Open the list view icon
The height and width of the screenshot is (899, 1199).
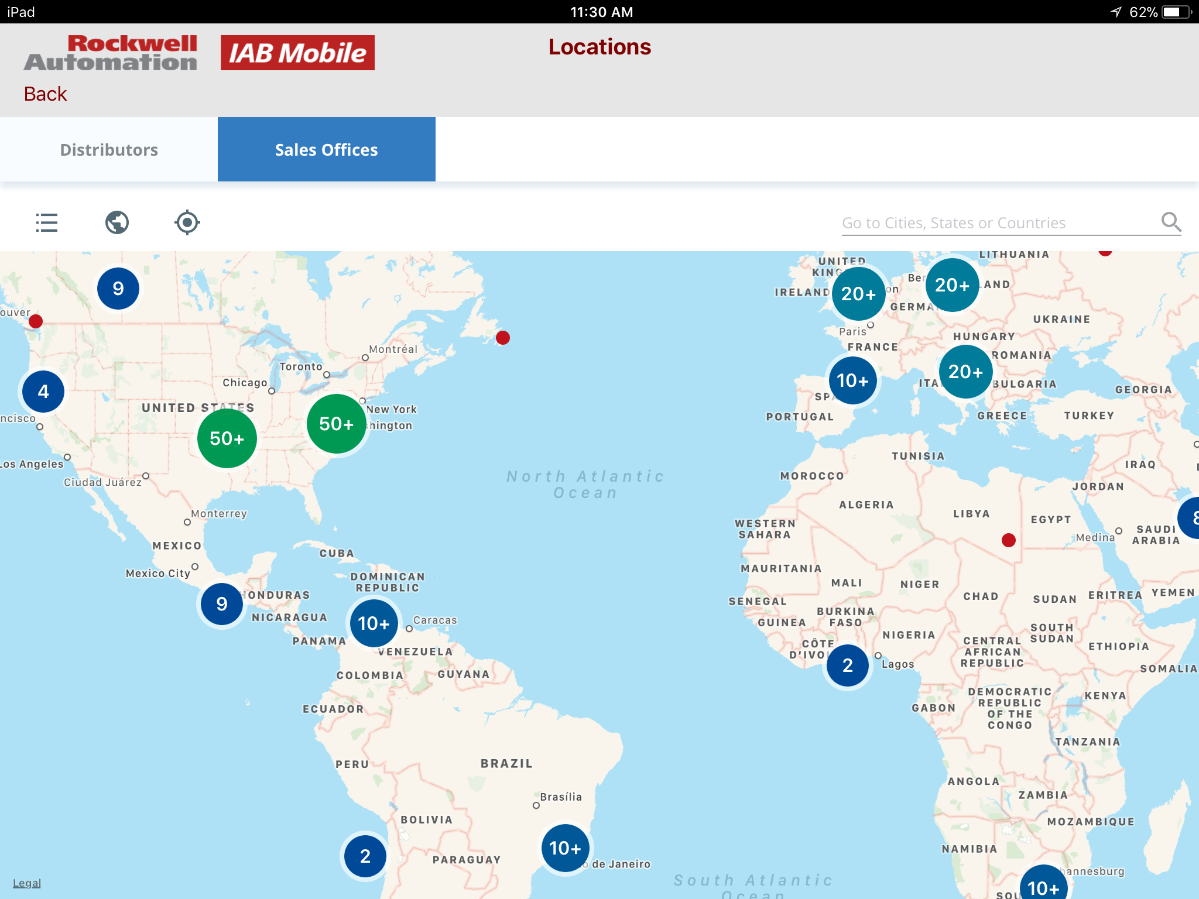coord(47,222)
